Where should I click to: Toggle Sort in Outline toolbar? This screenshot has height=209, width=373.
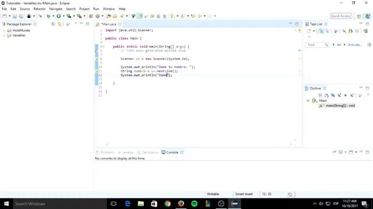[x=326, y=95]
